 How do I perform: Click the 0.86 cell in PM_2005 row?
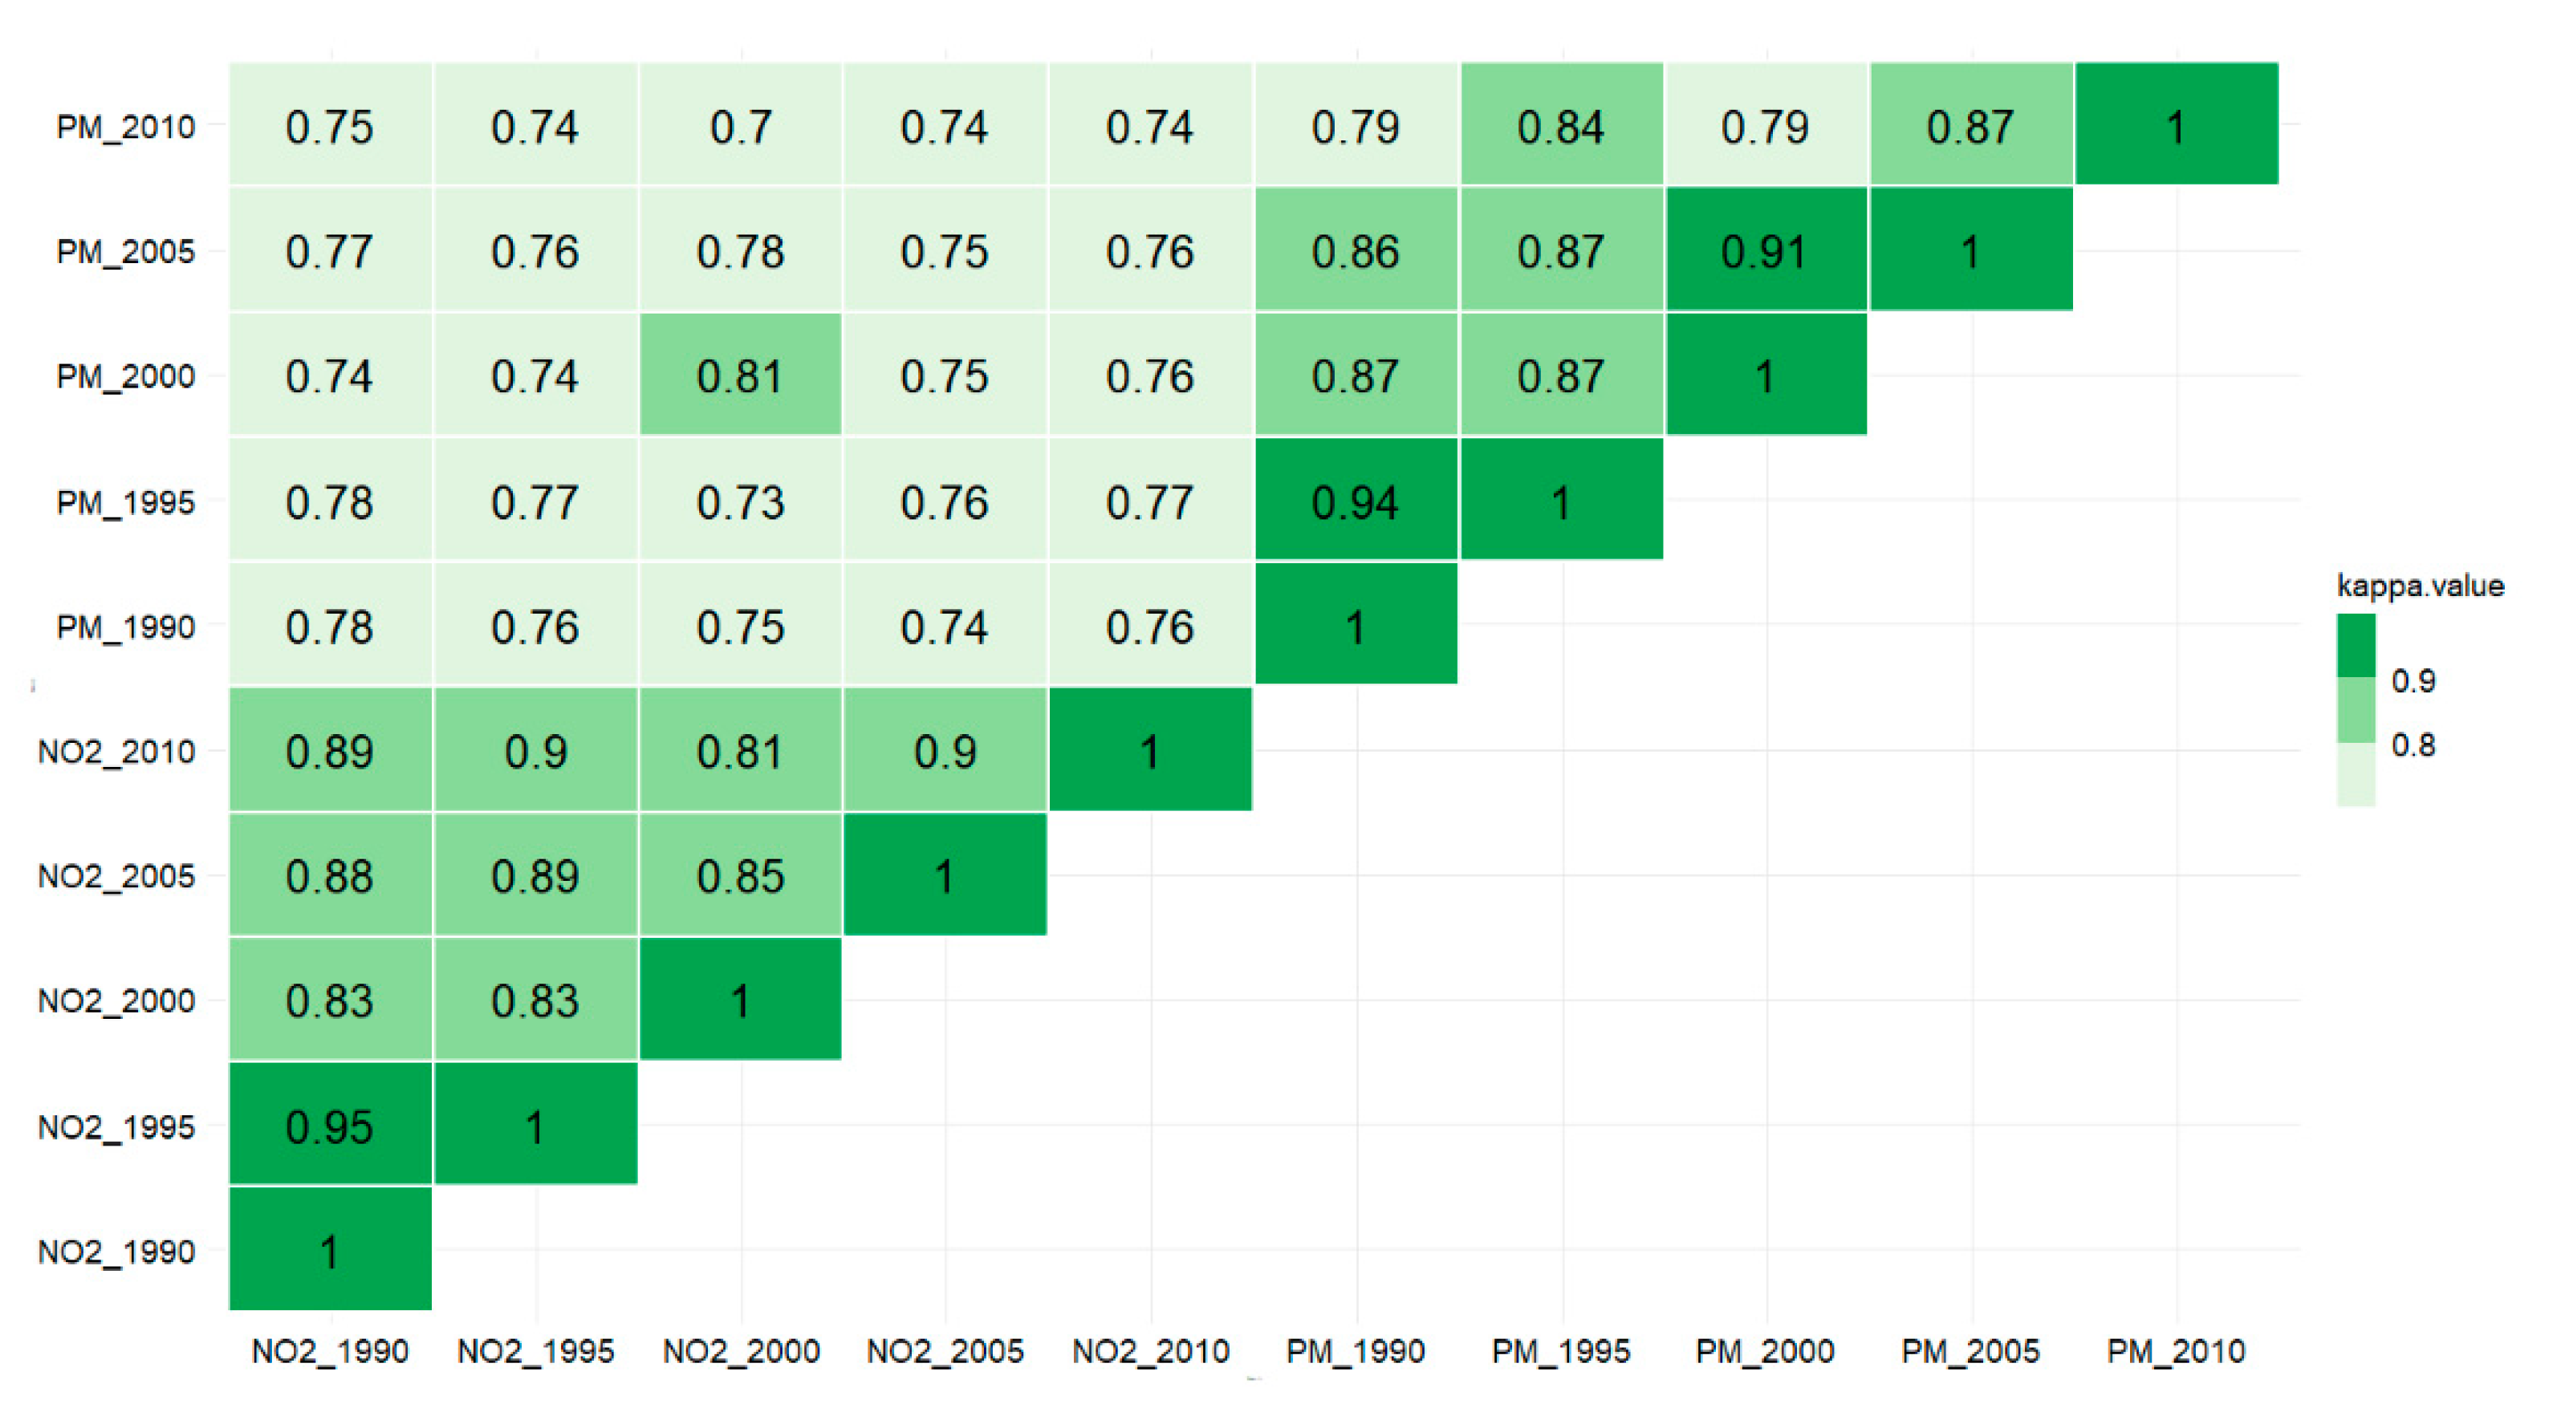pyautogui.click(x=1355, y=251)
